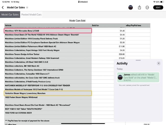Select Y13 1918 CROSSLEY RAF TENDER cell

pos(48,85)
